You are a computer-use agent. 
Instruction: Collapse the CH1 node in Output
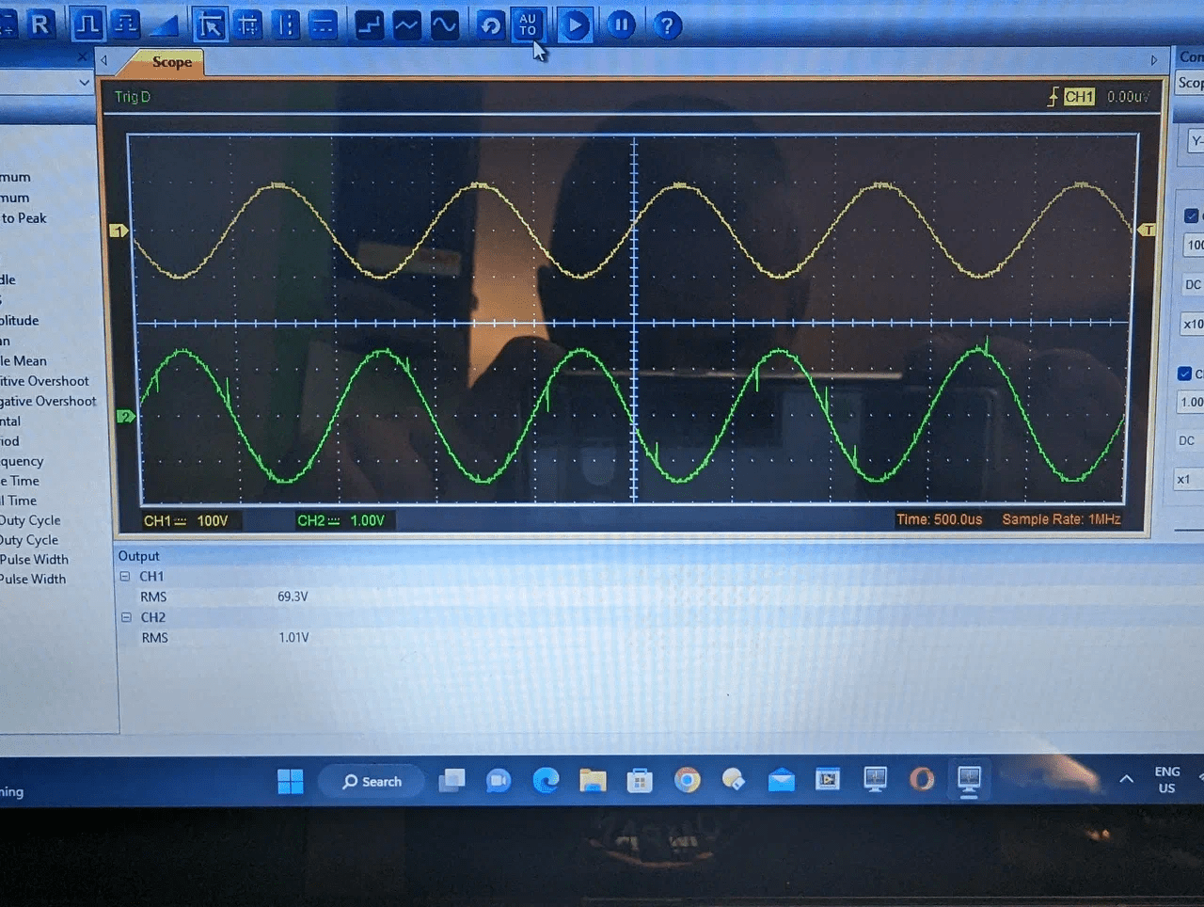point(124,576)
